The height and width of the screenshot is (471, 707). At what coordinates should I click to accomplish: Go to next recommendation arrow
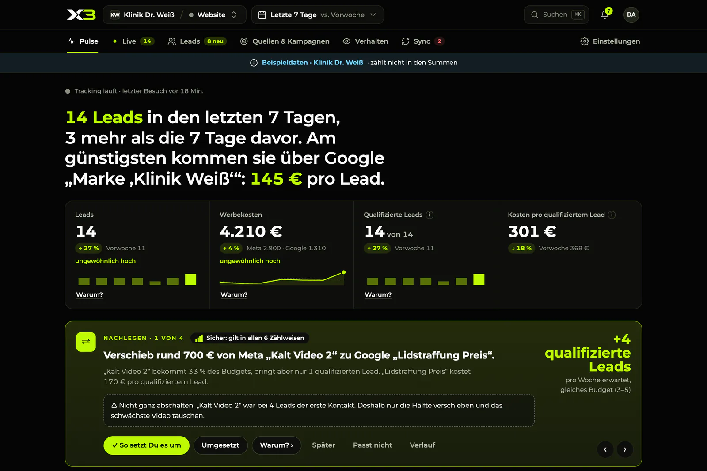pos(625,449)
